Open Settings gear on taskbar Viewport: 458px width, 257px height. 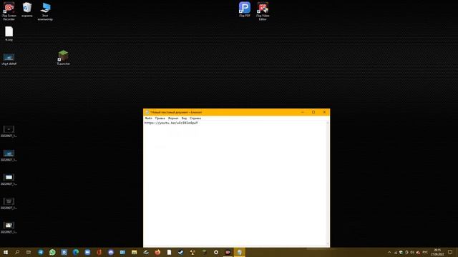pyautogui.click(x=216, y=252)
